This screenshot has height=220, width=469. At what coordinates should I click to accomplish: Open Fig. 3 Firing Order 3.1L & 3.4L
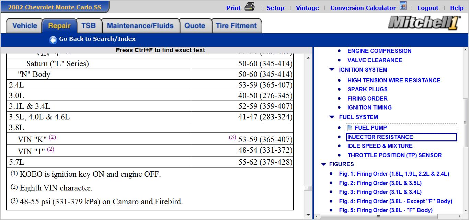380,192
